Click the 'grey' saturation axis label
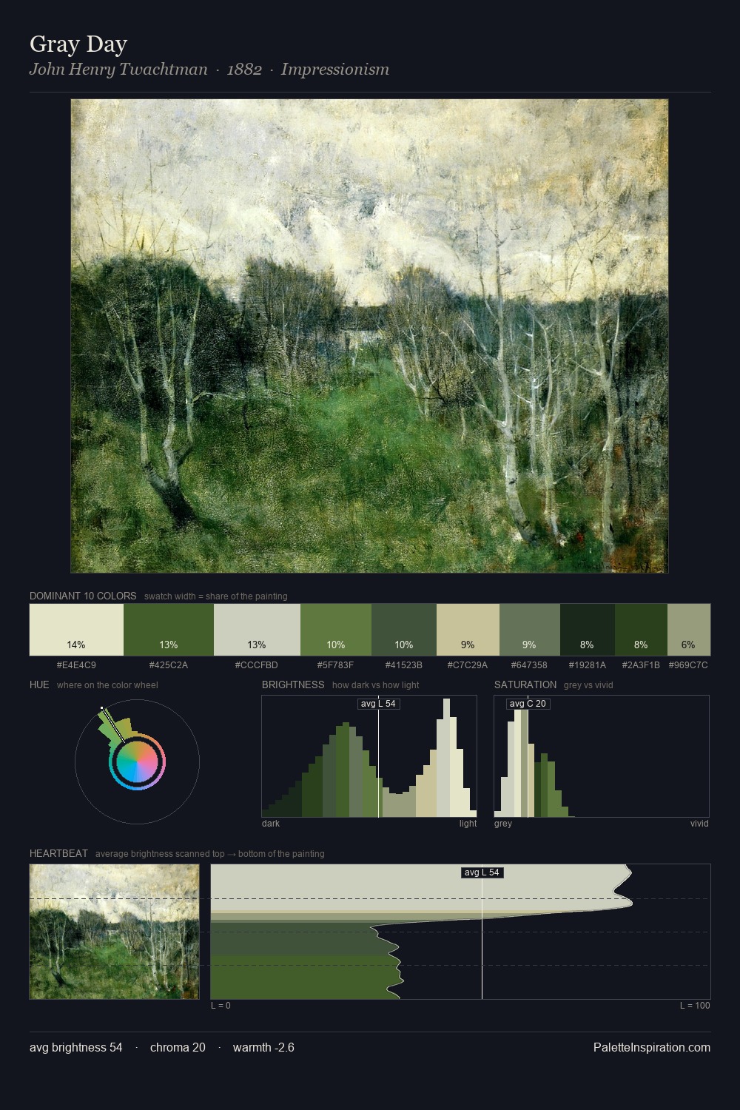Viewport: 740px width, 1110px height. (503, 824)
